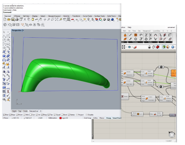Screen dimensions: 185x145
Task: Click the Print icon in Rhino toolbar
Action: (17, 20)
